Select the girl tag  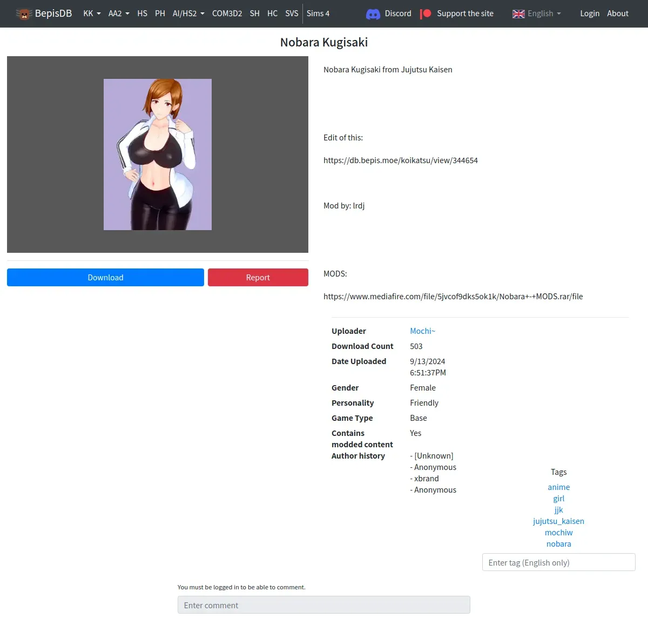(x=559, y=499)
